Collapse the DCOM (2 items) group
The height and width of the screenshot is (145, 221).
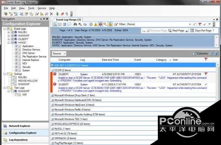pyautogui.click(x=52, y=70)
